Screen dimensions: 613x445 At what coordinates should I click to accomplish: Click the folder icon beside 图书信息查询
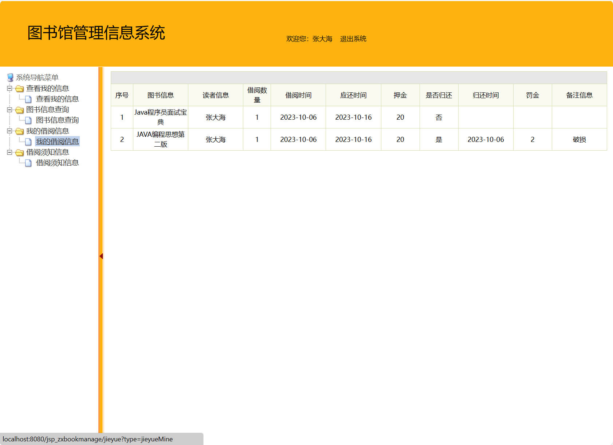(20, 109)
